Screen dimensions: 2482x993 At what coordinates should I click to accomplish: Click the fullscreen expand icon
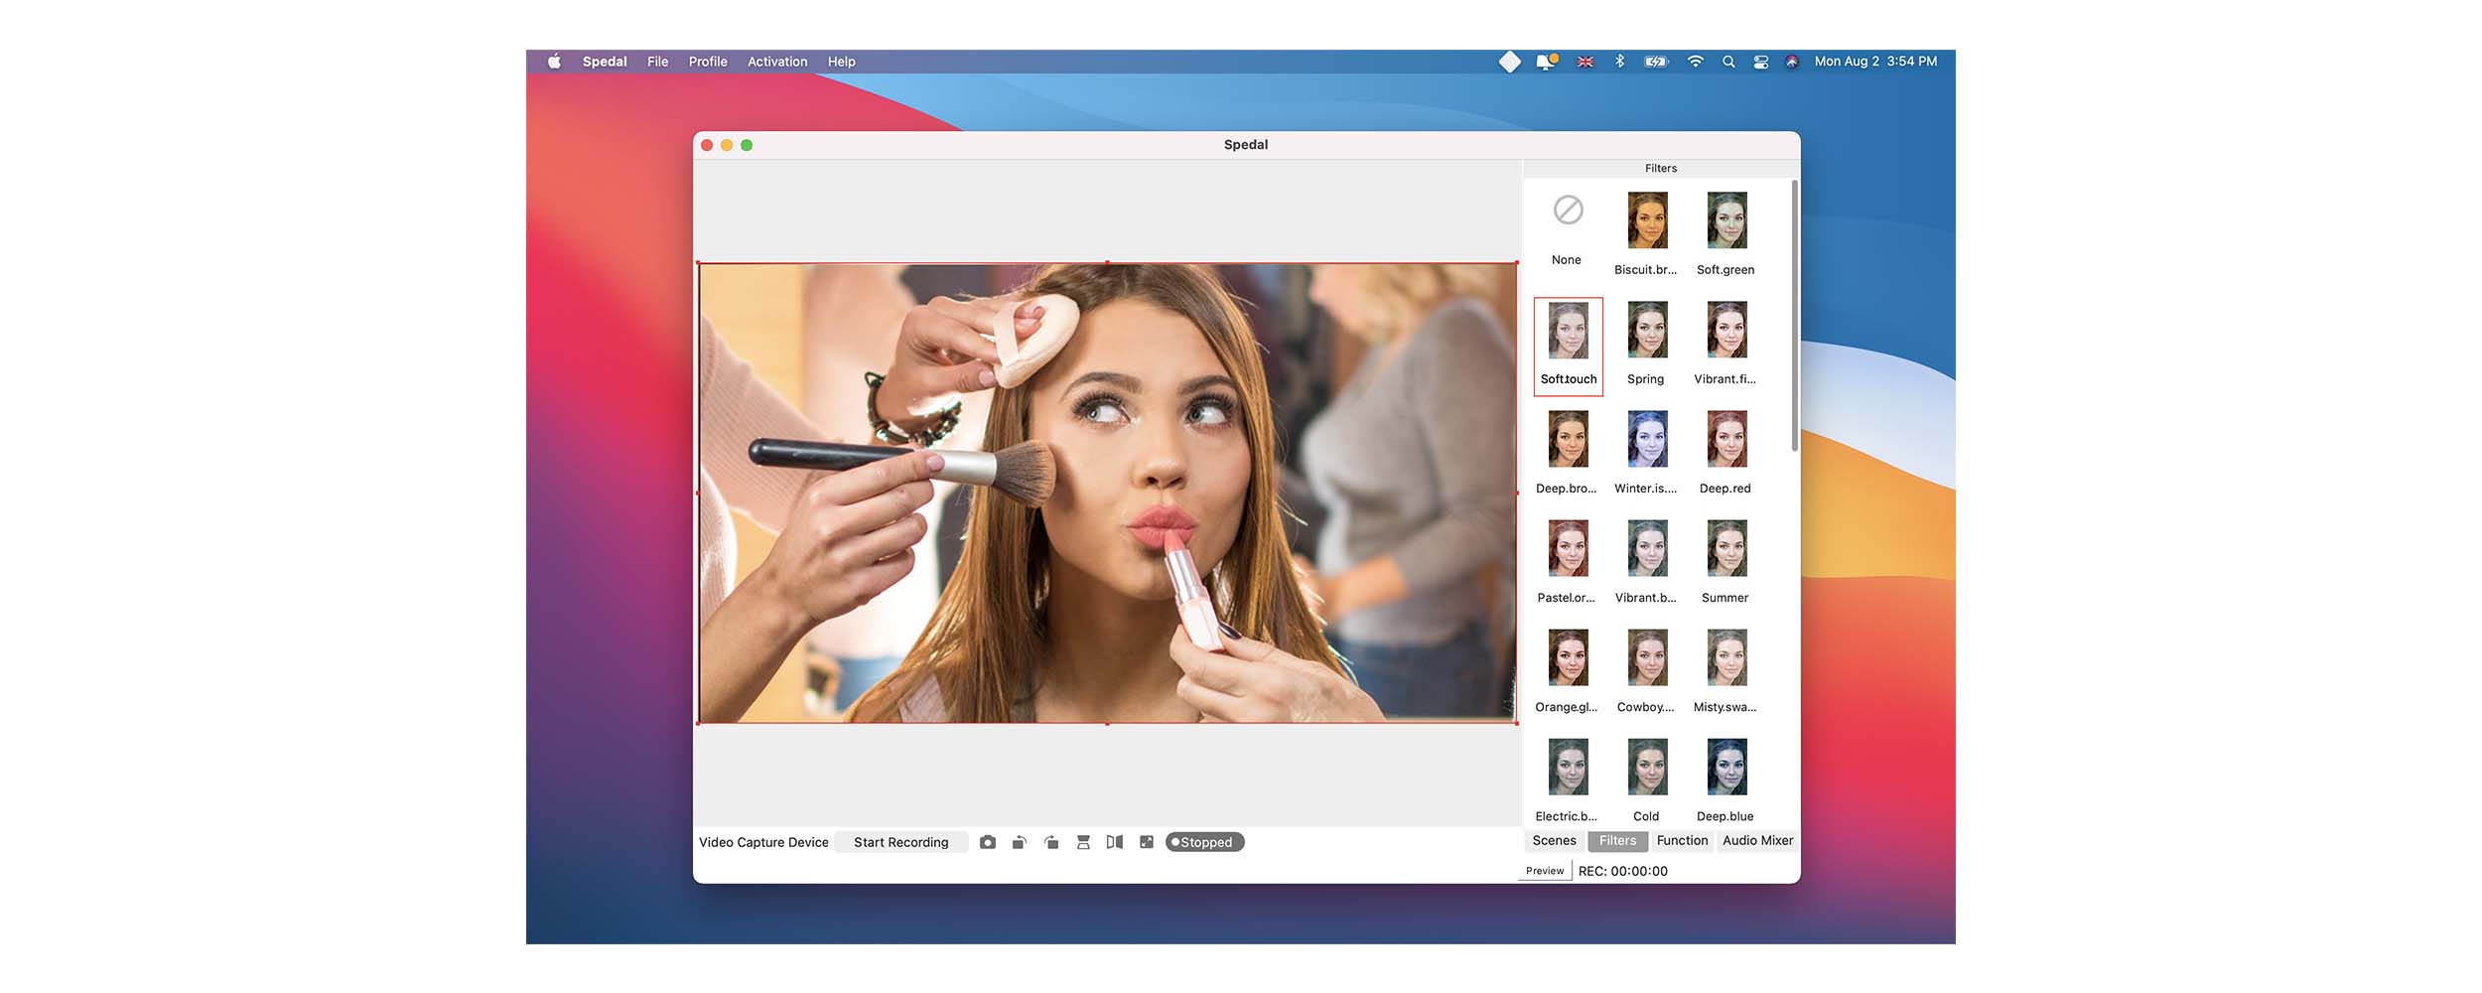click(x=1147, y=842)
